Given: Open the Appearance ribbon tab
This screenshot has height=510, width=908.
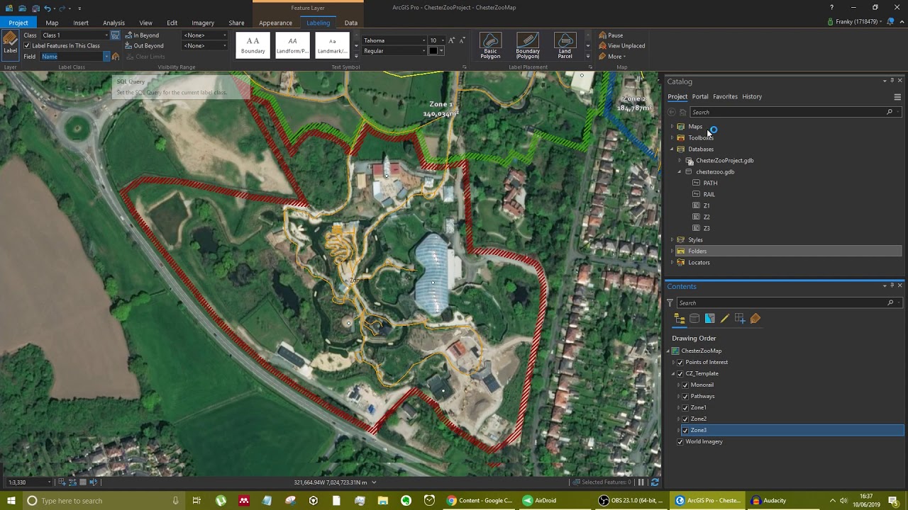Looking at the screenshot, I should (275, 23).
